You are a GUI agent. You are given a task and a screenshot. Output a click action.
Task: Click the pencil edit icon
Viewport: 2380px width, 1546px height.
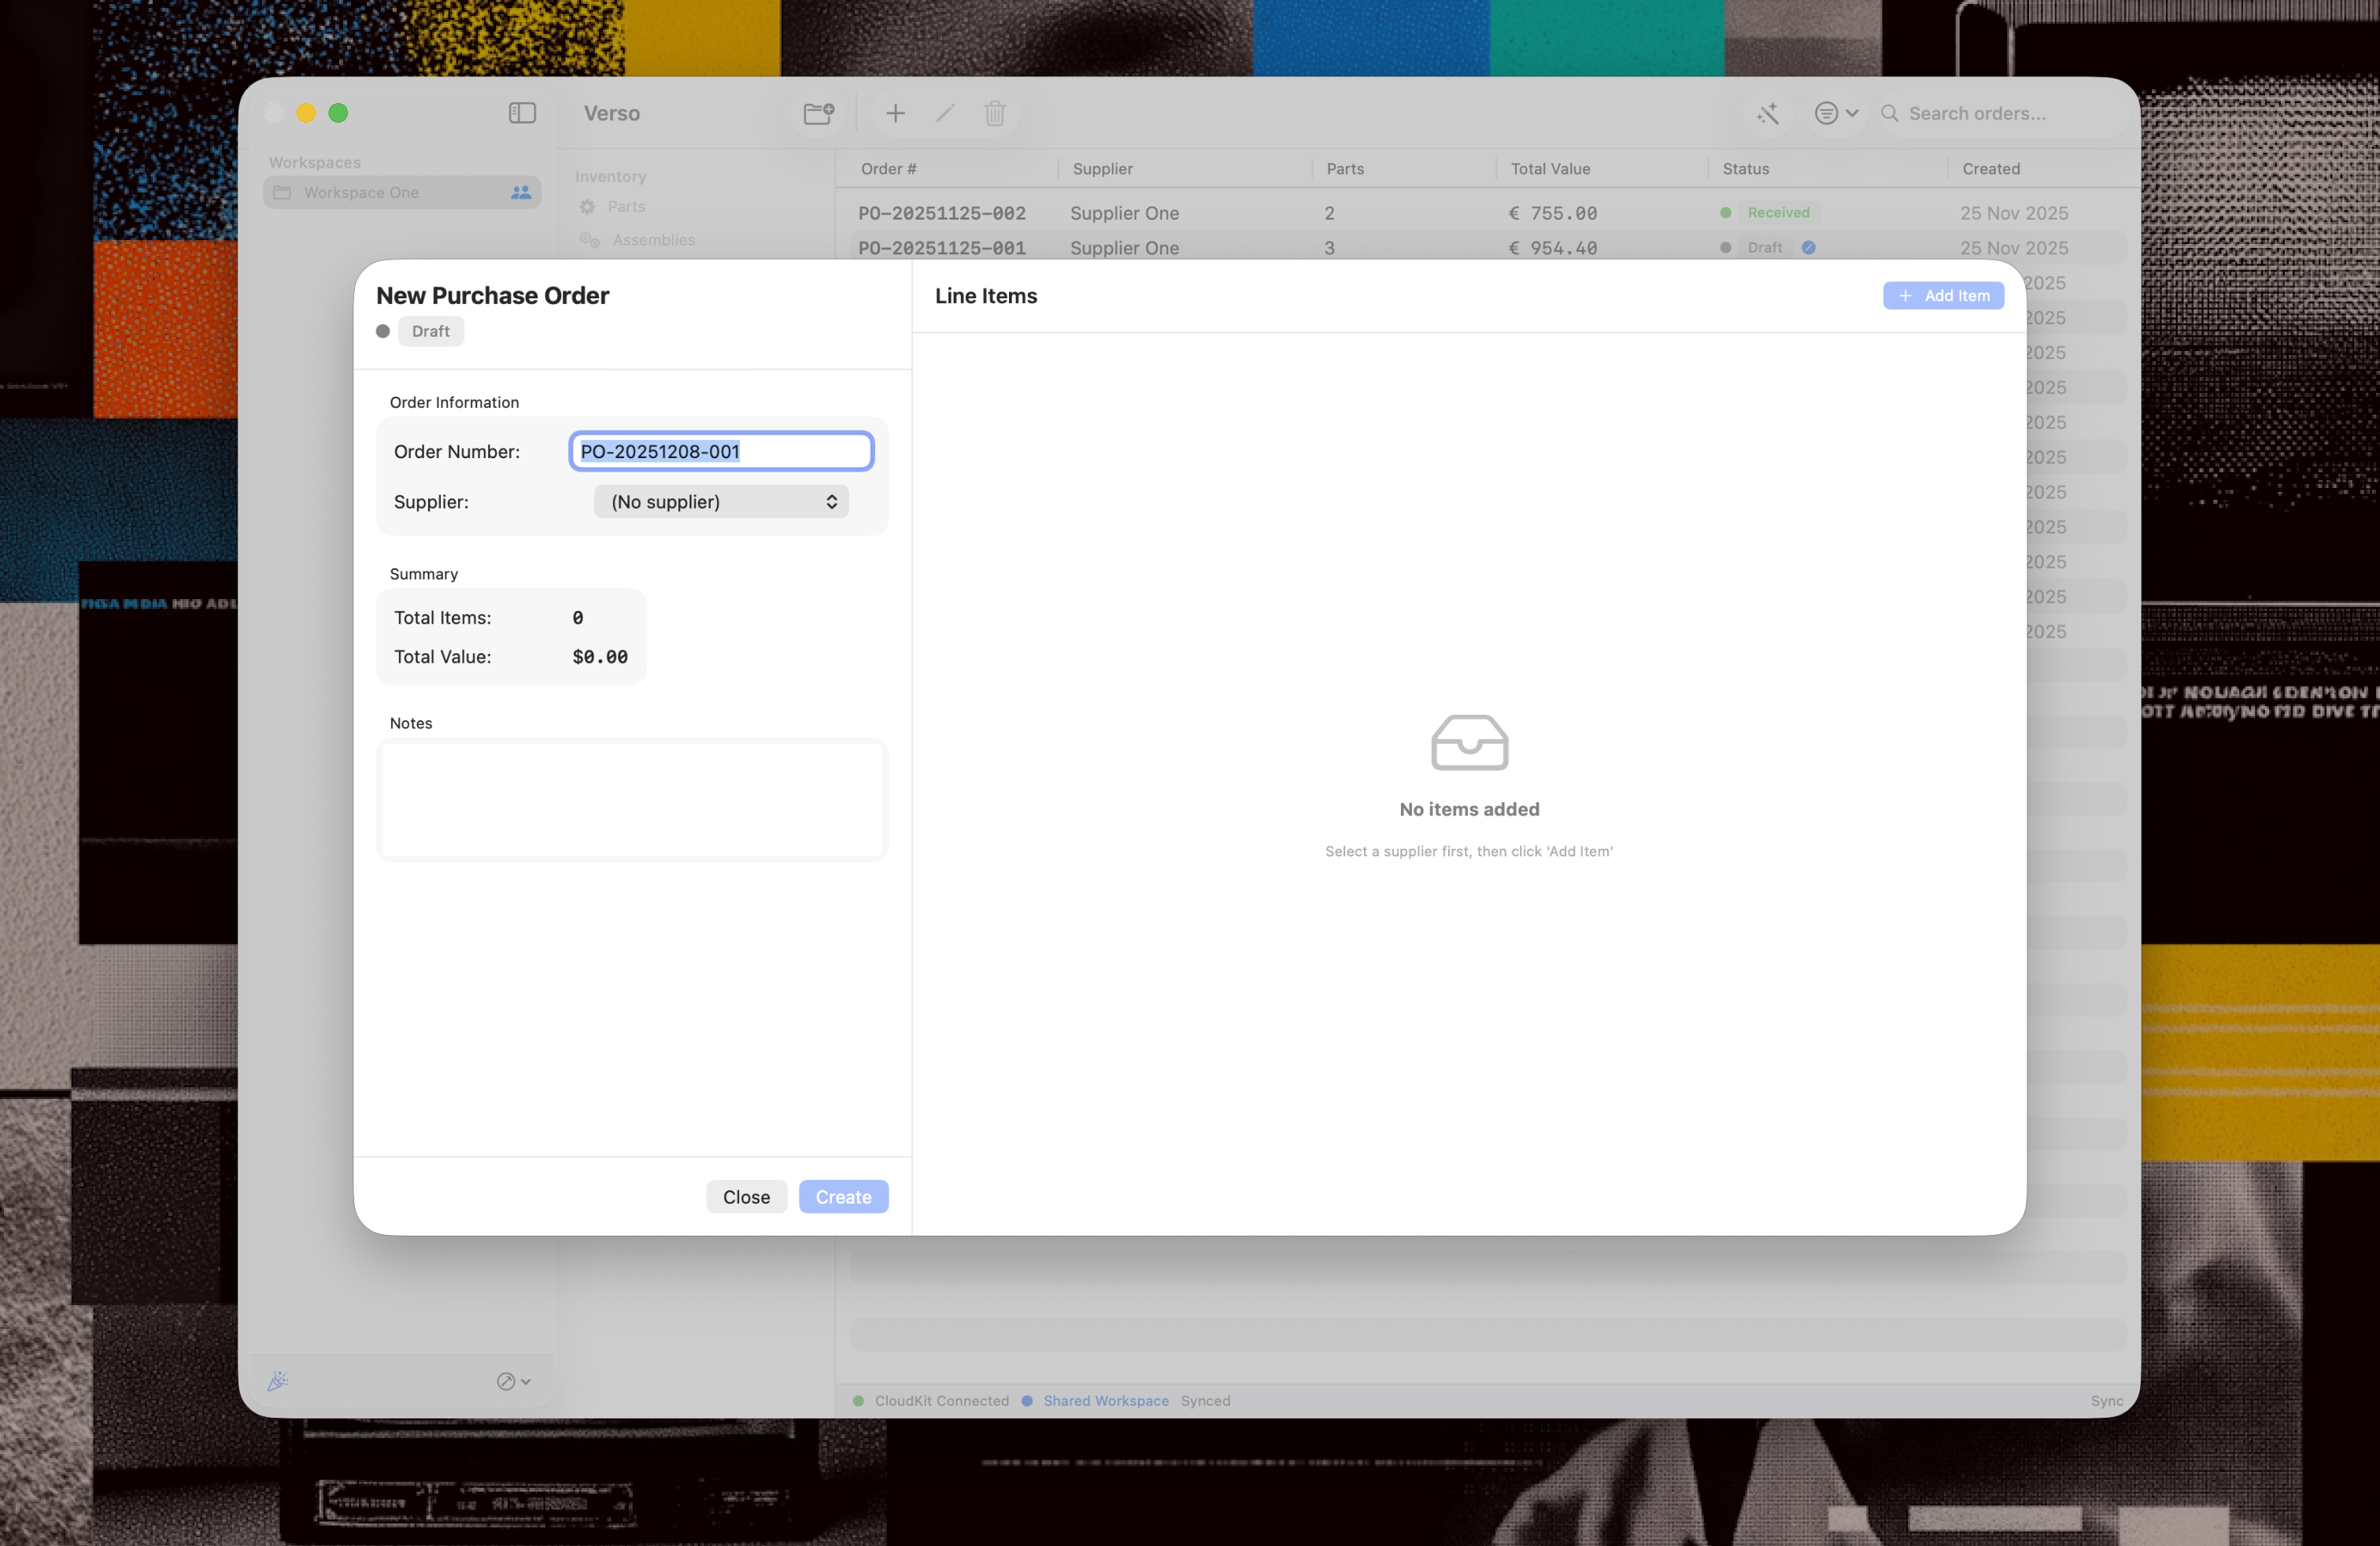(945, 113)
